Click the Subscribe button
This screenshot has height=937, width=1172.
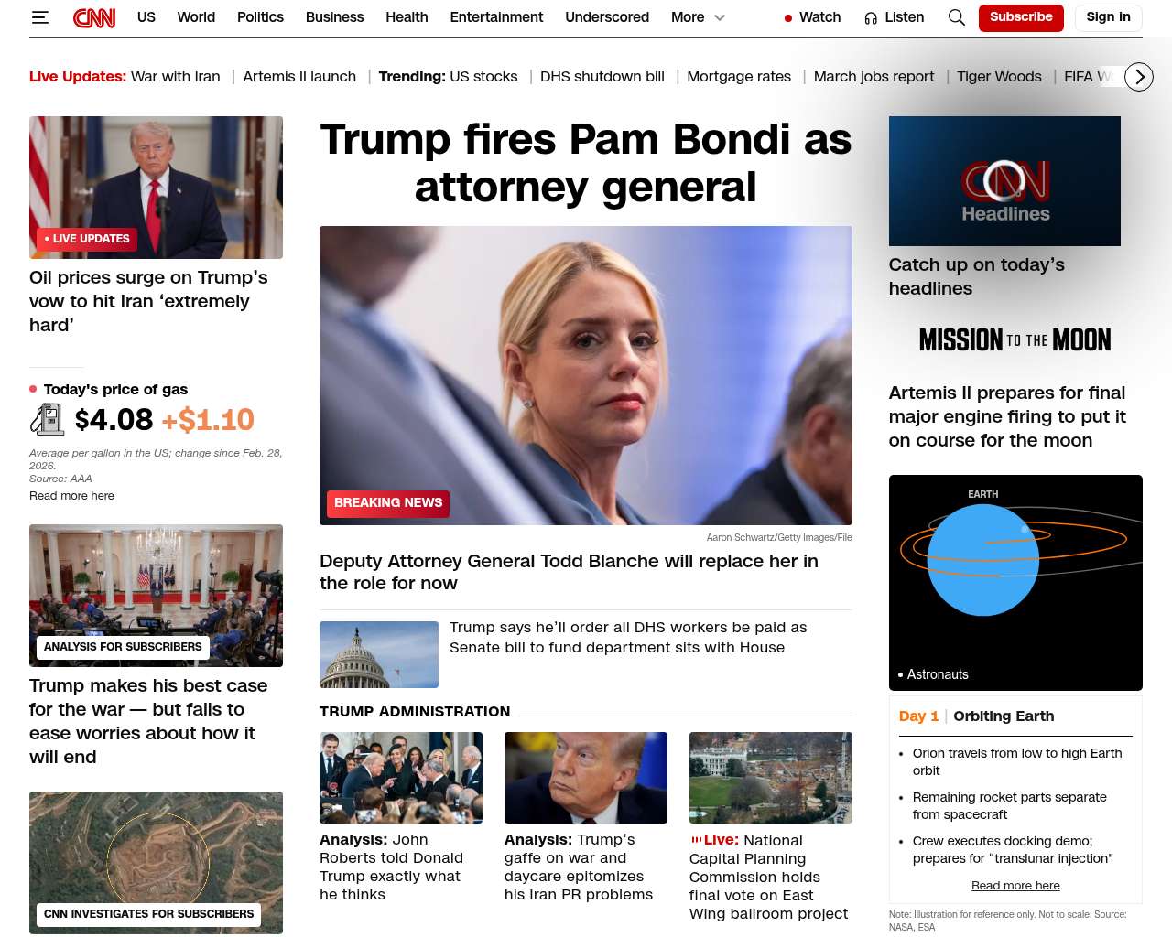tap(1021, 17)
